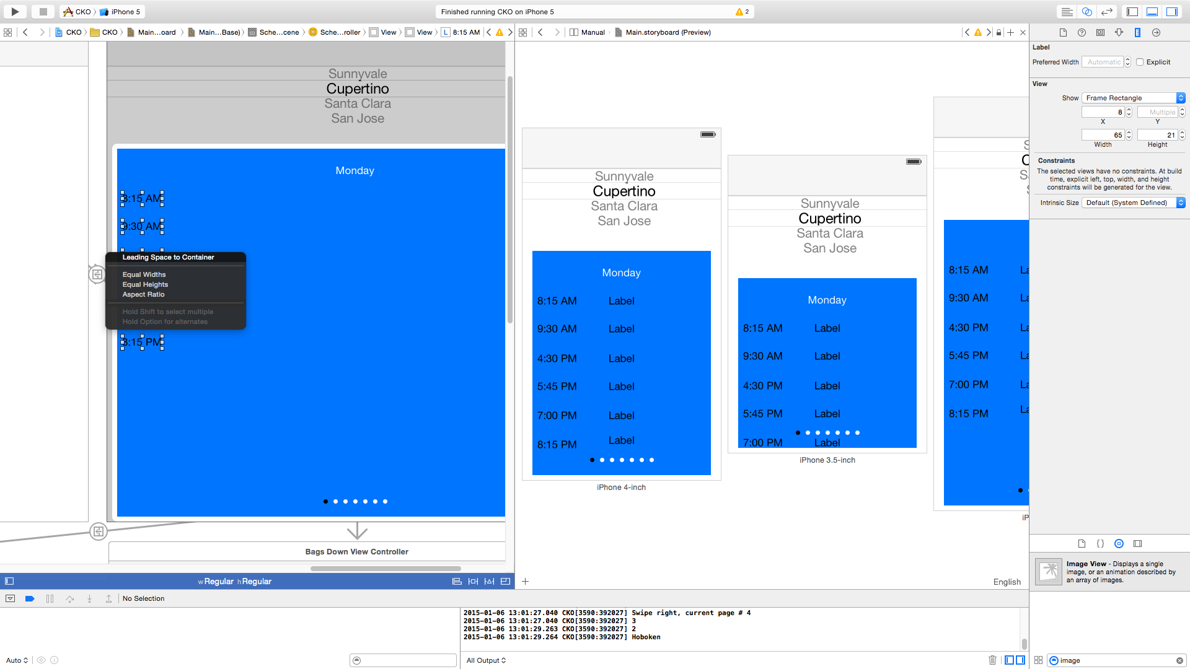The height and width of the screenshot is (669, 1190).
Task: Select Aspect Ratio in constraint popup
Action: coord(143,294)
